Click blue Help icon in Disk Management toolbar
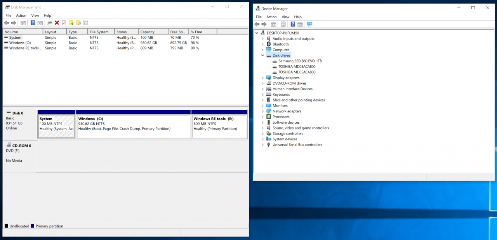 33,23
